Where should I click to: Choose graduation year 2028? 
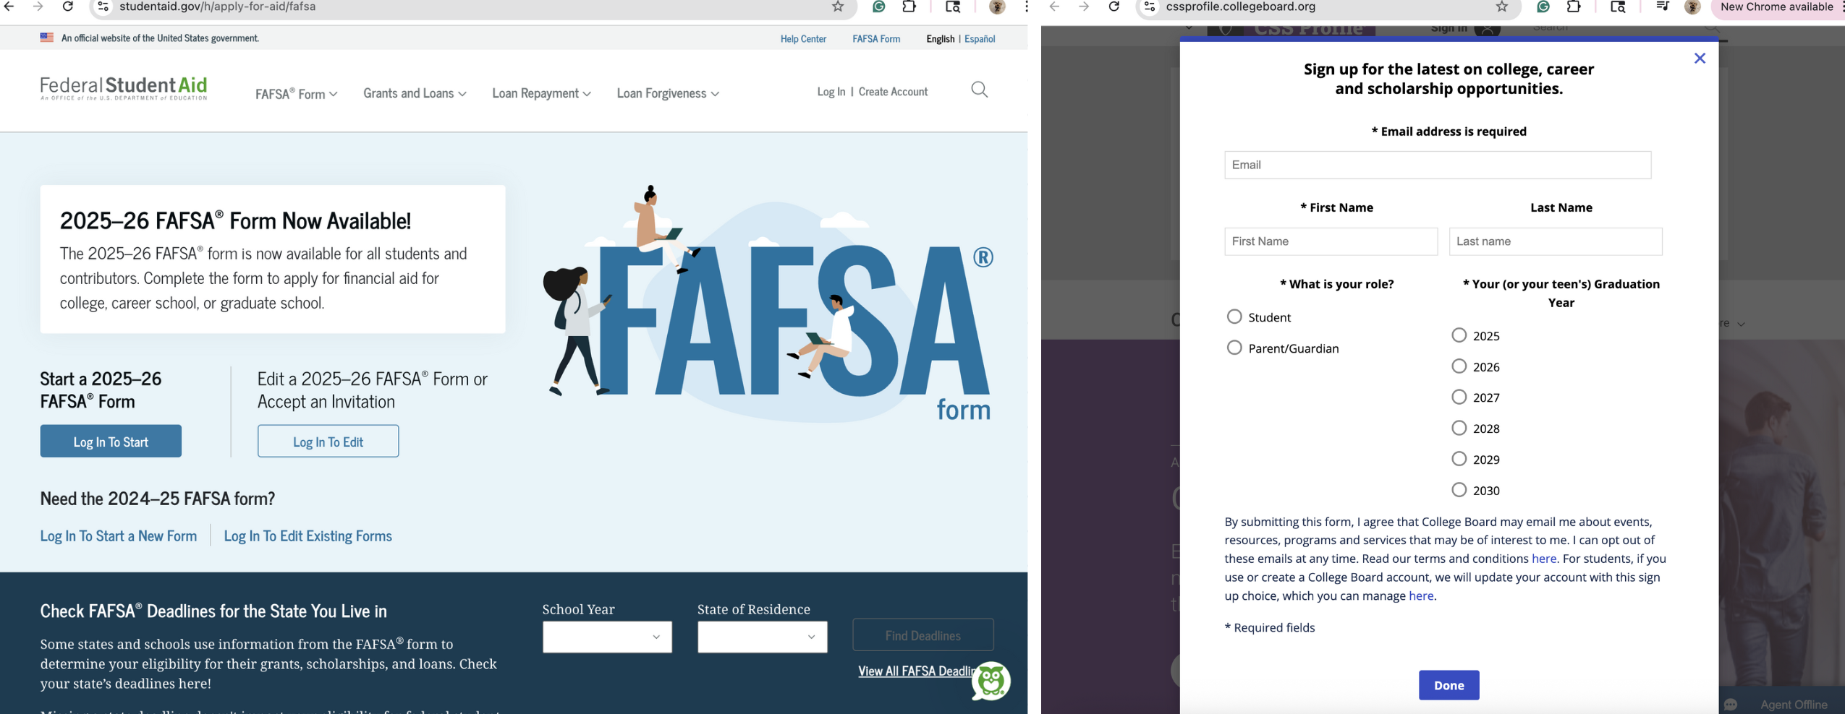pyautogui.click(x=1459, y=428)
